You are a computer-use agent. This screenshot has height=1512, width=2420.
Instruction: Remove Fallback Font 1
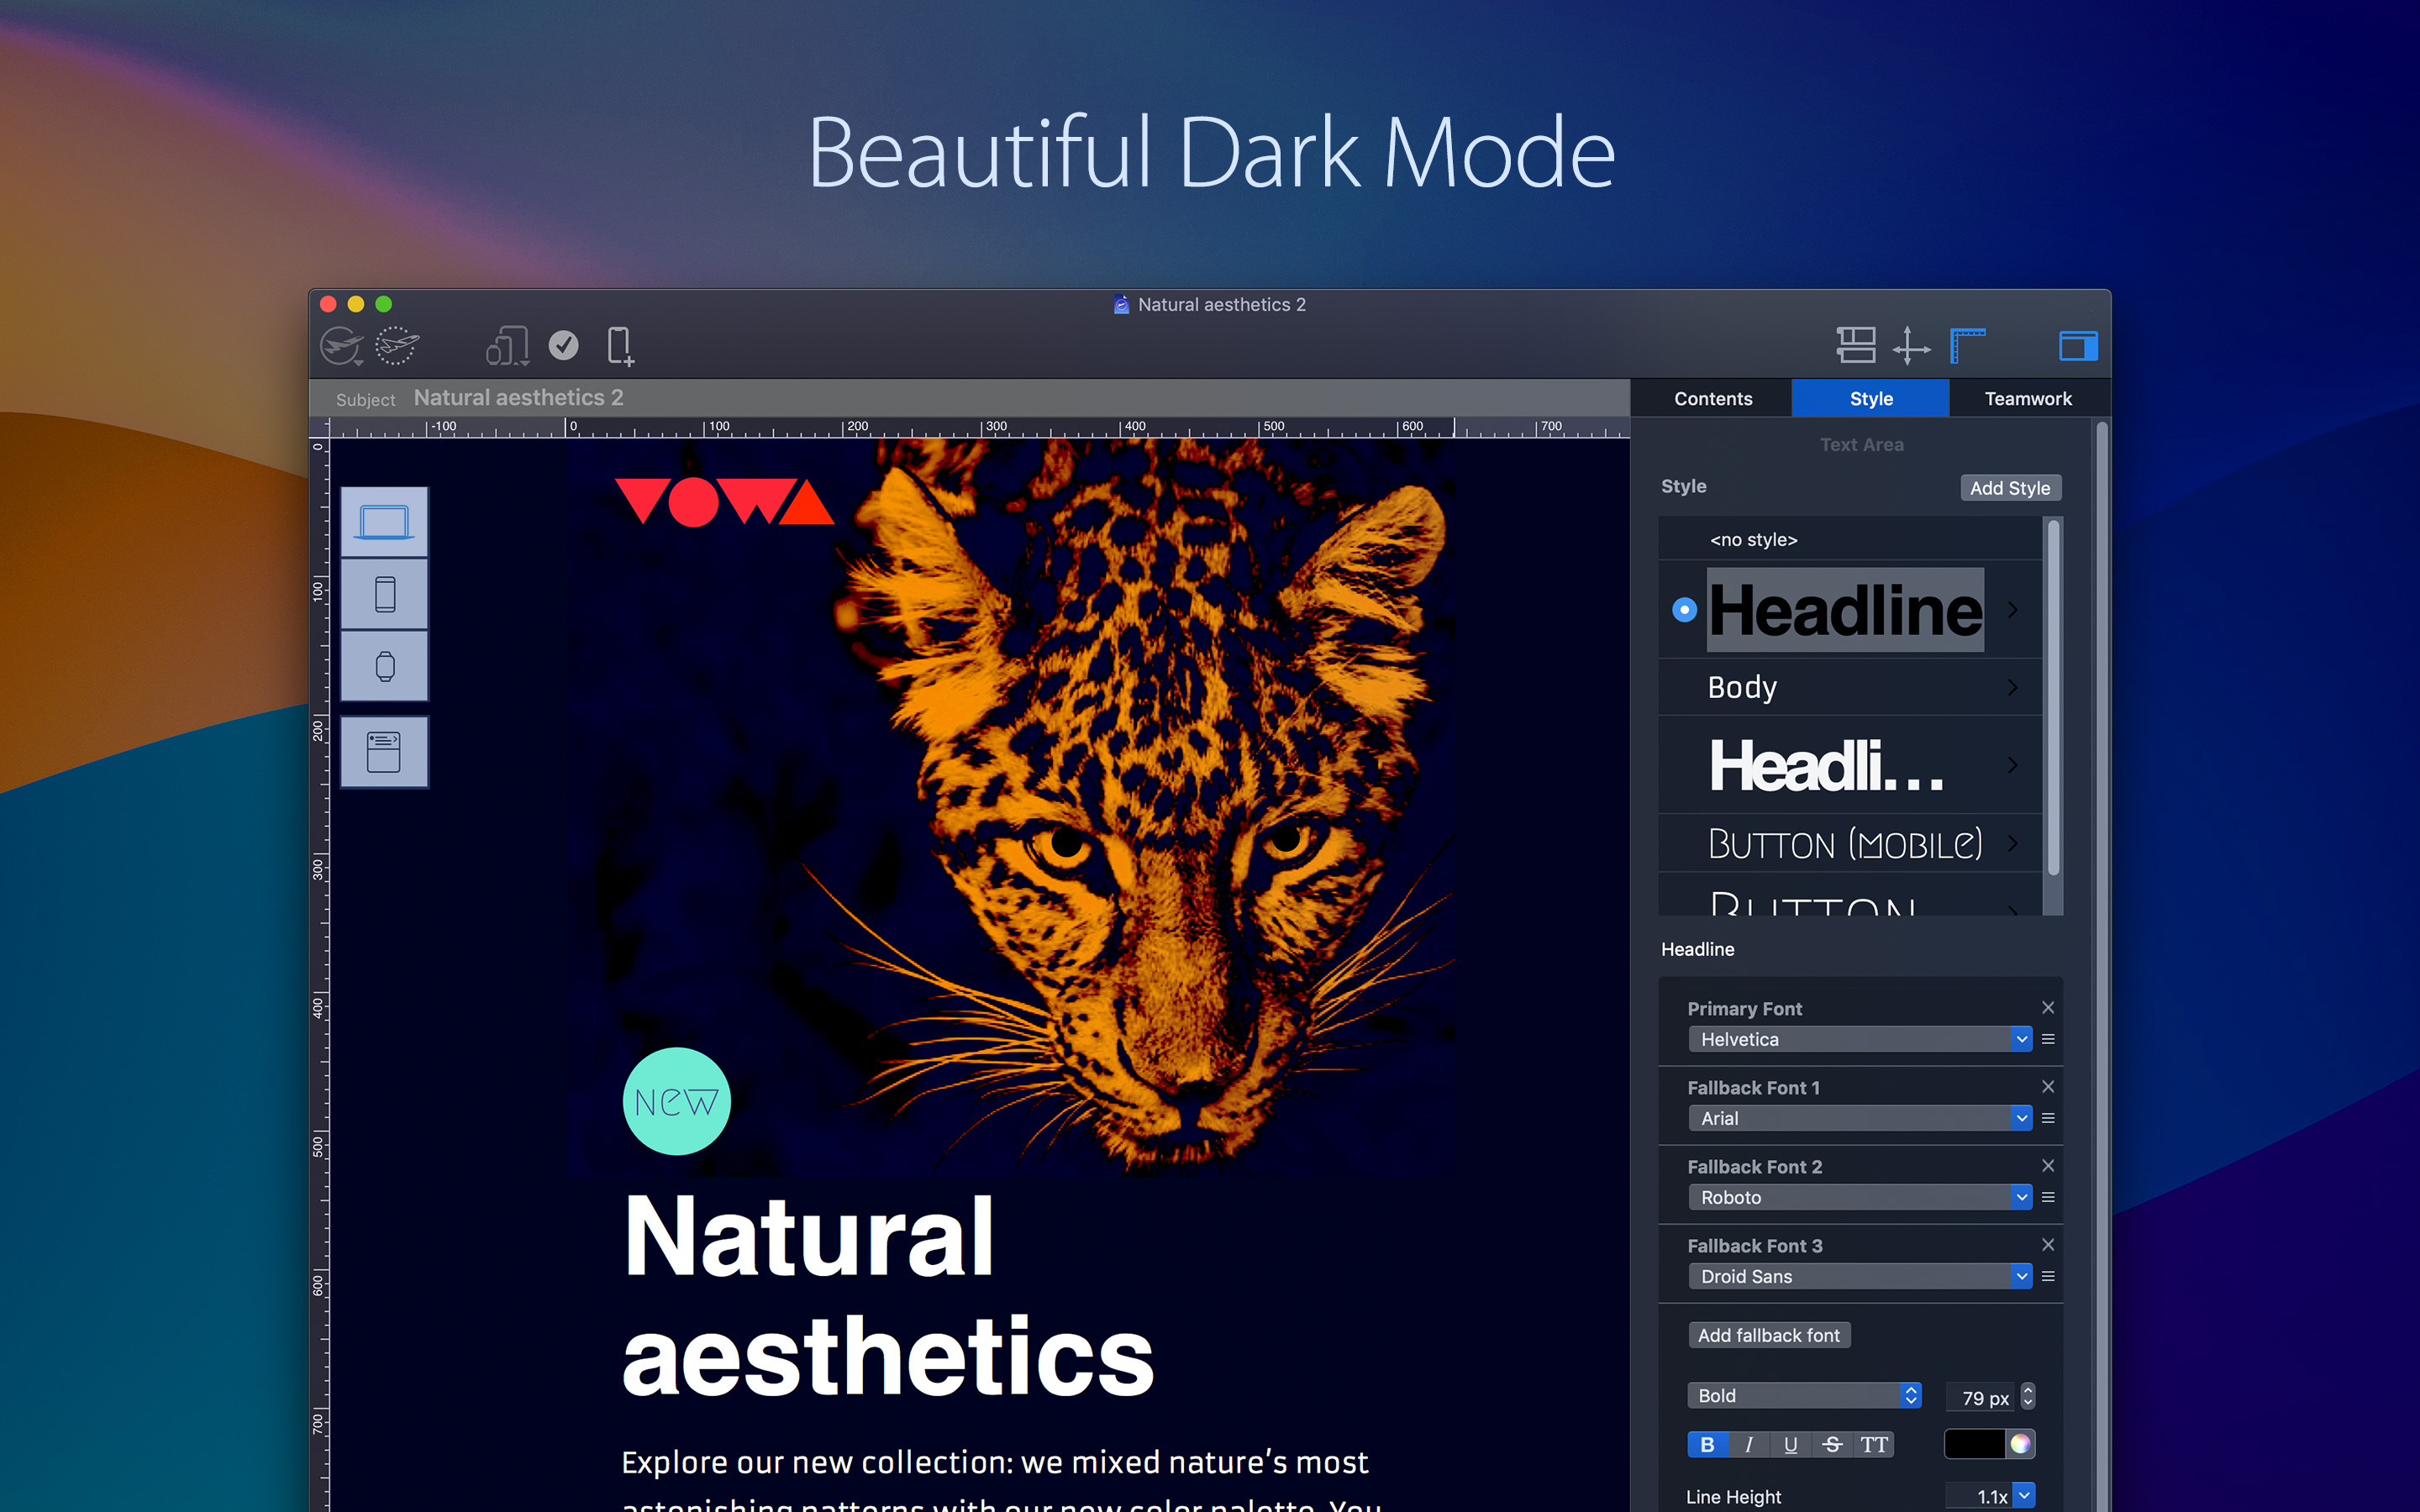[2048, 1086]
